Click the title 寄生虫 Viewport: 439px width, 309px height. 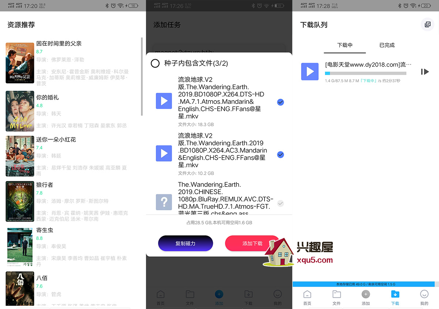pos(45,230)
